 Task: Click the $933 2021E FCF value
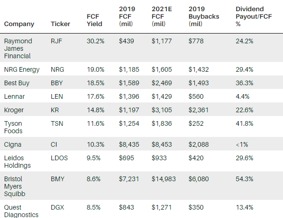(x=159, y=158)
